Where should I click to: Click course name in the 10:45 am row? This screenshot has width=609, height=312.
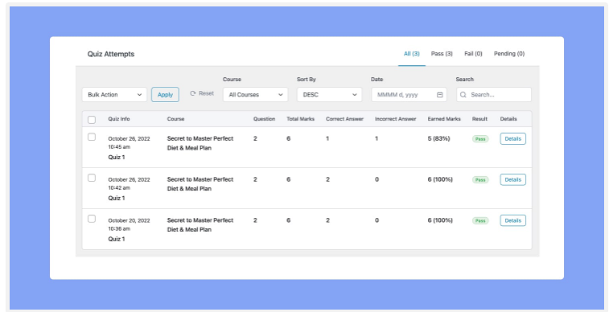tap(200, 143)
